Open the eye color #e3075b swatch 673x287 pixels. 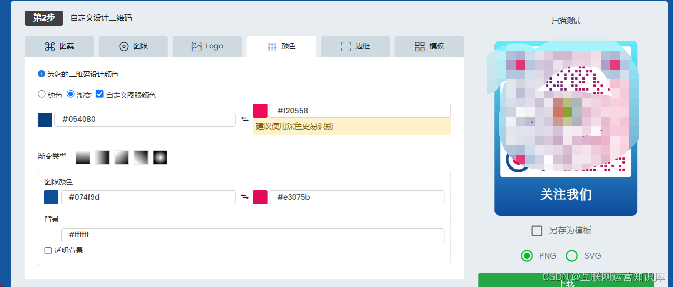260,197
